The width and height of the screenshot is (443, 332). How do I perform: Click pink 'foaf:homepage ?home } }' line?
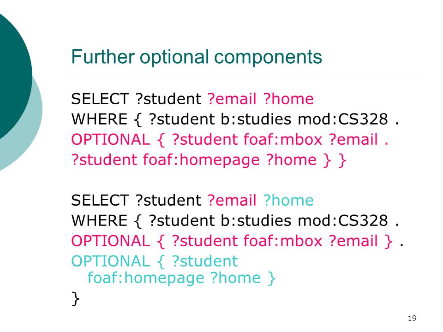[x=209, y=160]
